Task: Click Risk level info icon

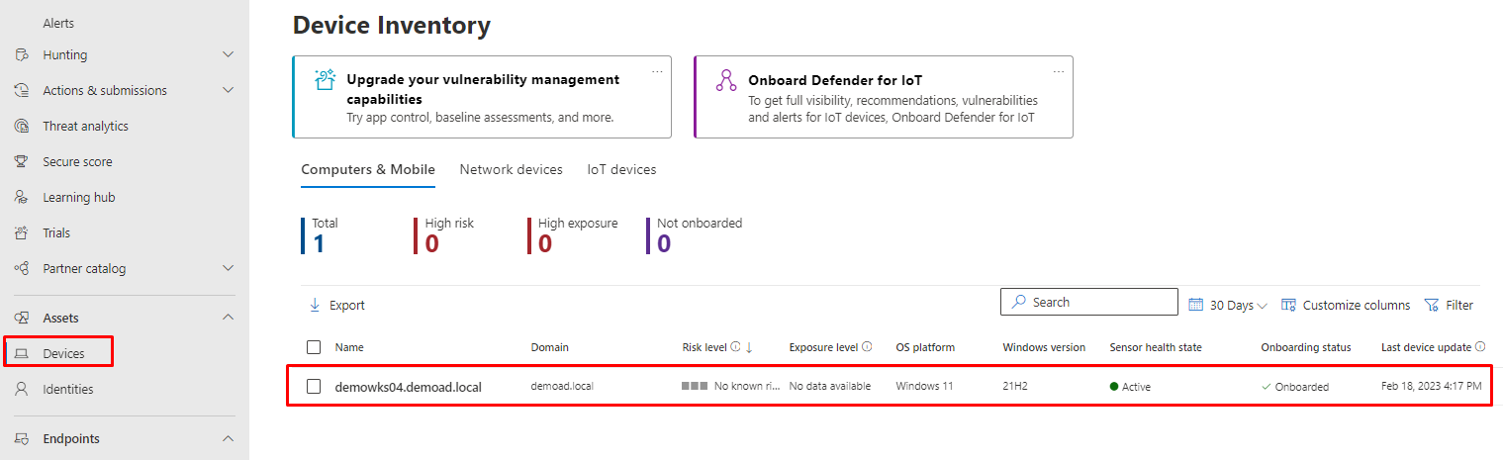Action: click(x=735, y=347)
